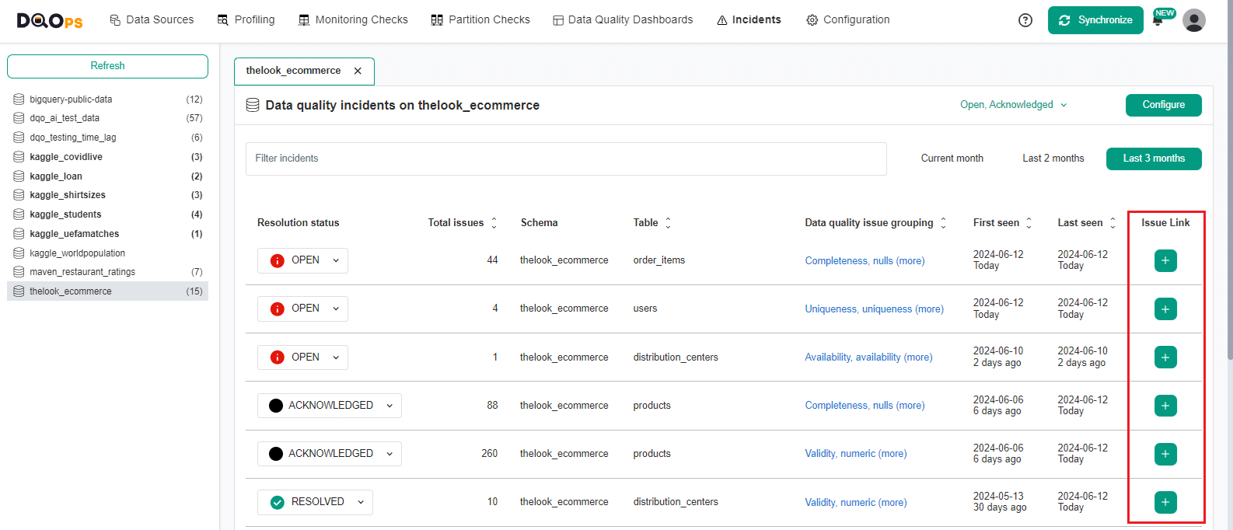Select kaggle_covidlive connection
The height and width of the screenshot is (530, 1233).
pyautogui.click(x=107, y=157)
